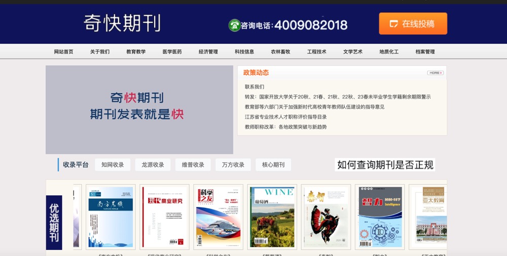Open the 现代商业研究 journal cover

[164, 217]
